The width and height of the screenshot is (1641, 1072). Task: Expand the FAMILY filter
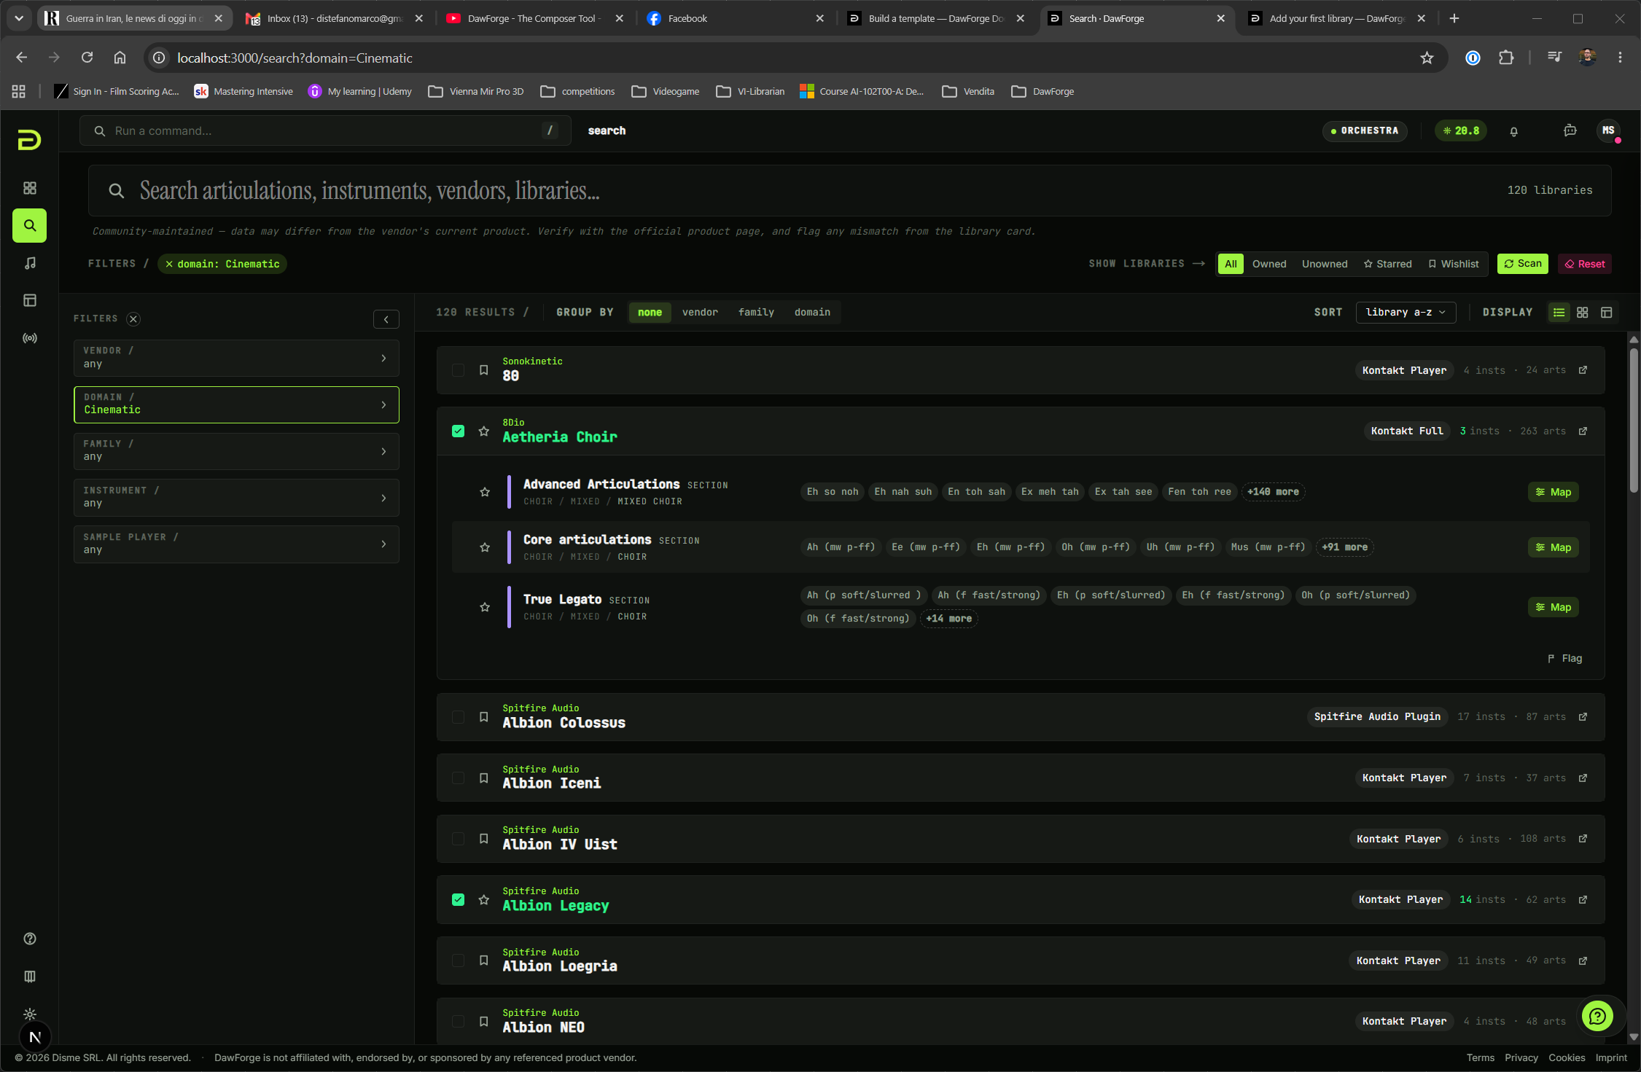pyautogui.click(x=236, y=451)
